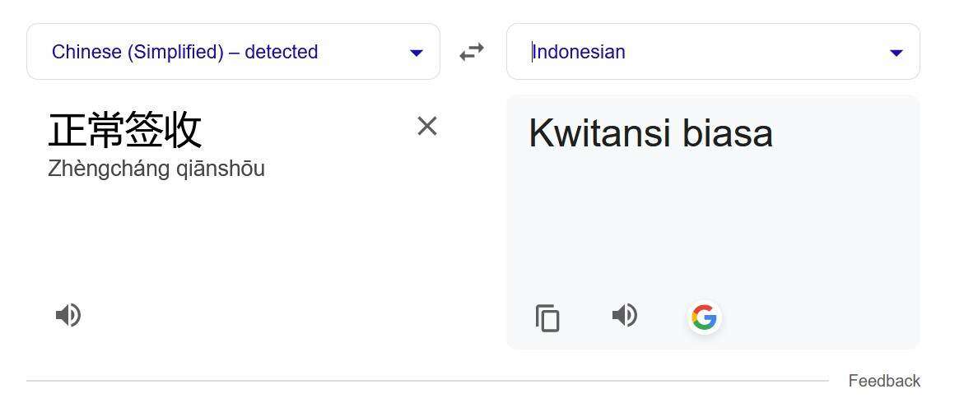The height and width of the screenshot is (417, 978).
Task: Copy the Indonesian translation to clipboard
Action: pos(547,318)
